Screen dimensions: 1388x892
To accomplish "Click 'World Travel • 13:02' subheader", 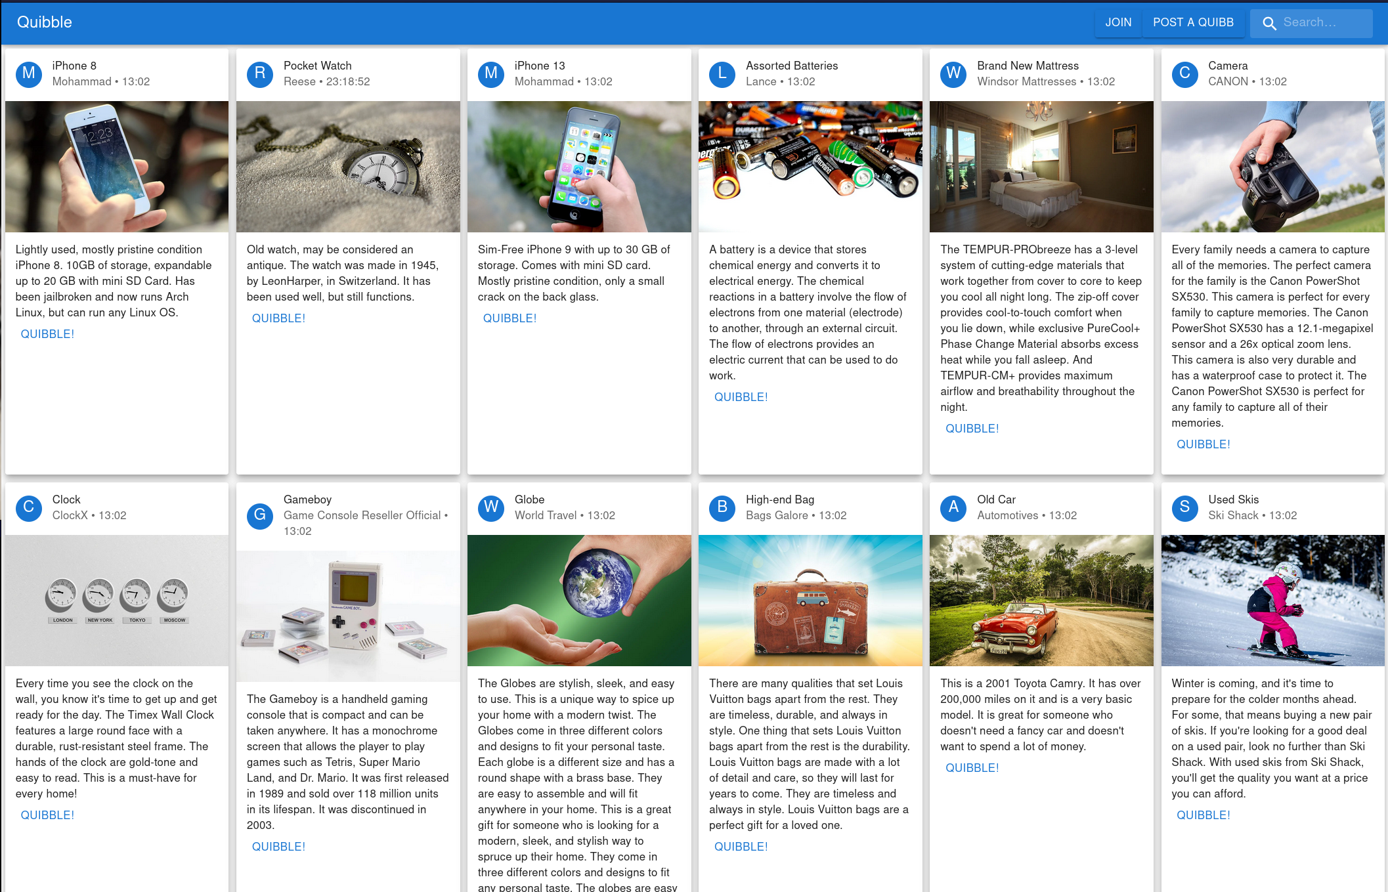I will coord(565,515).
